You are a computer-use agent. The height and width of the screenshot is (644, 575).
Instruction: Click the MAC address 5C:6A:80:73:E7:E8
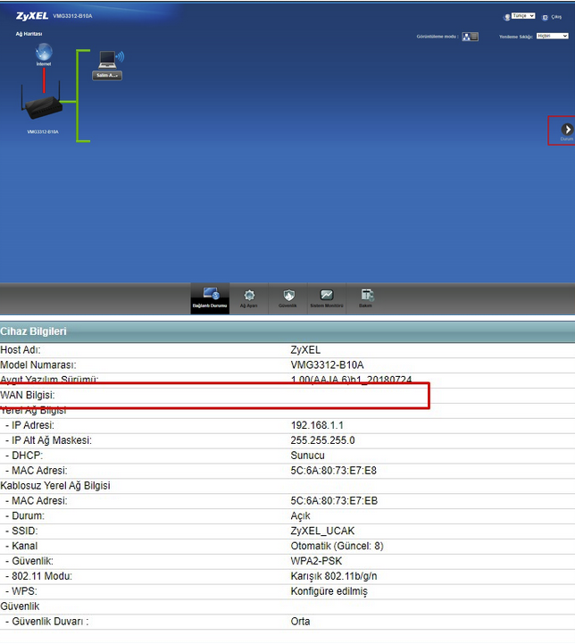(x=334, y=471)
